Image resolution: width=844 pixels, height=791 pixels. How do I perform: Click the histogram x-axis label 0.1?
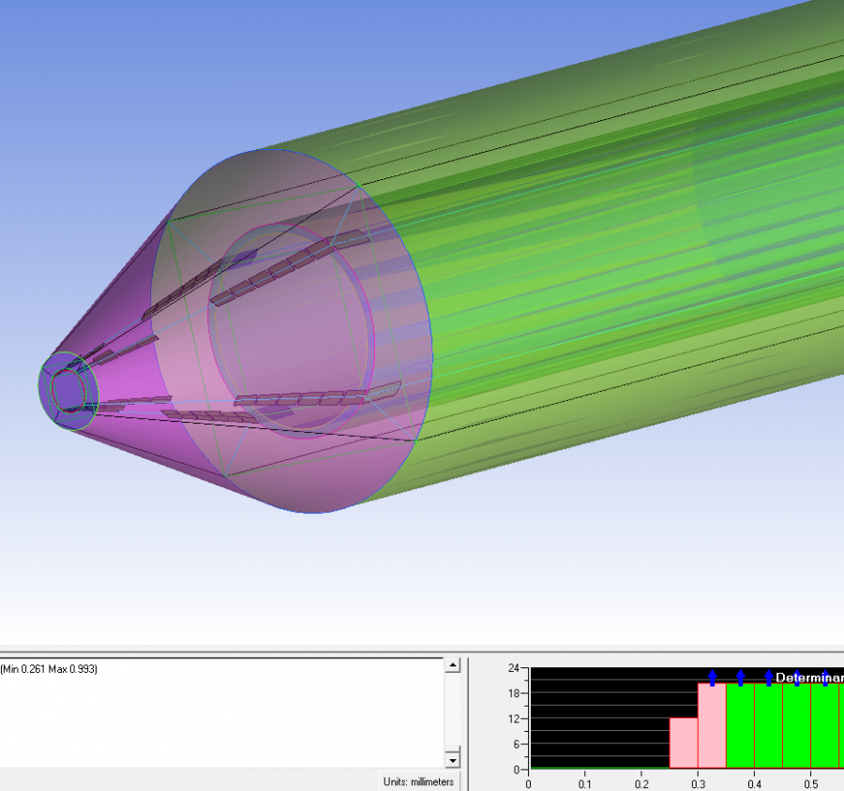584,784
